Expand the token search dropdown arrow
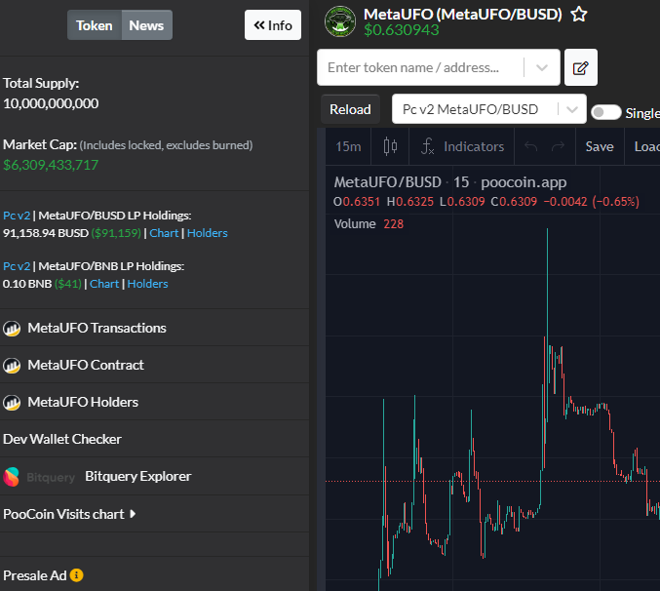 pyautogui.click(x=542, y=67)
